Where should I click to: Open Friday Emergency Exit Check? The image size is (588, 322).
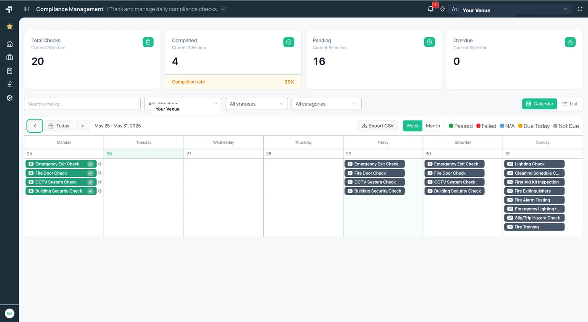(375, 164)
